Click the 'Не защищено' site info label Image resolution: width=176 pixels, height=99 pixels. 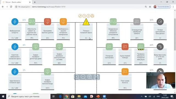[x=24, y=7]
